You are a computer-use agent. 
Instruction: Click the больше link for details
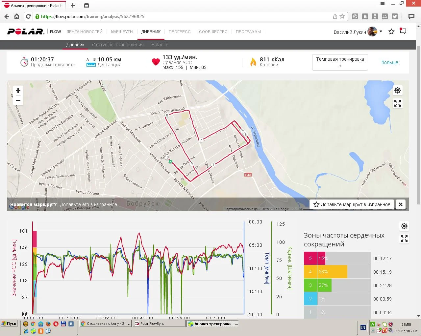point(390,62)
